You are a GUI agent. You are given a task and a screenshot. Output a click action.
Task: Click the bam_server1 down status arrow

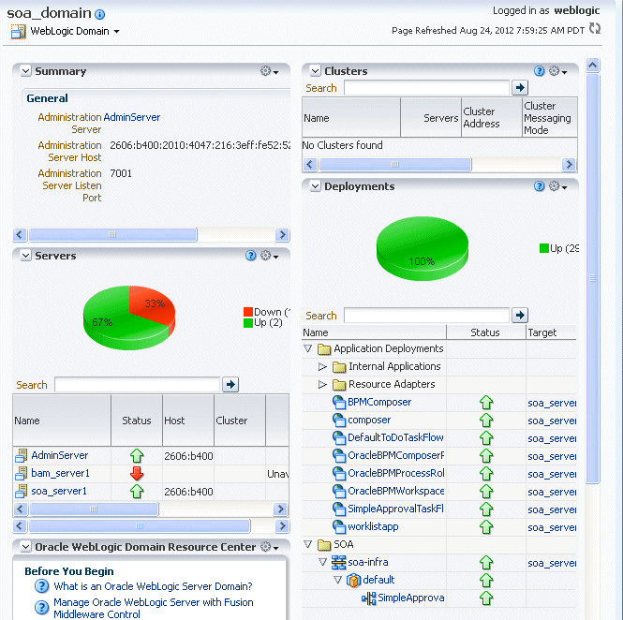tap(137, 473)
